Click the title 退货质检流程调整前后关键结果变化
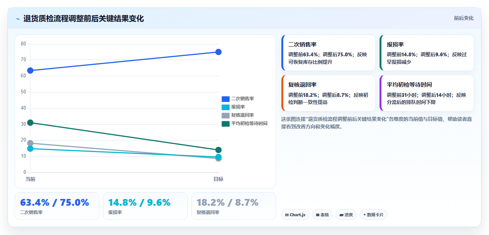This screenshot has height=235, width=489. [x=84, y=19]
